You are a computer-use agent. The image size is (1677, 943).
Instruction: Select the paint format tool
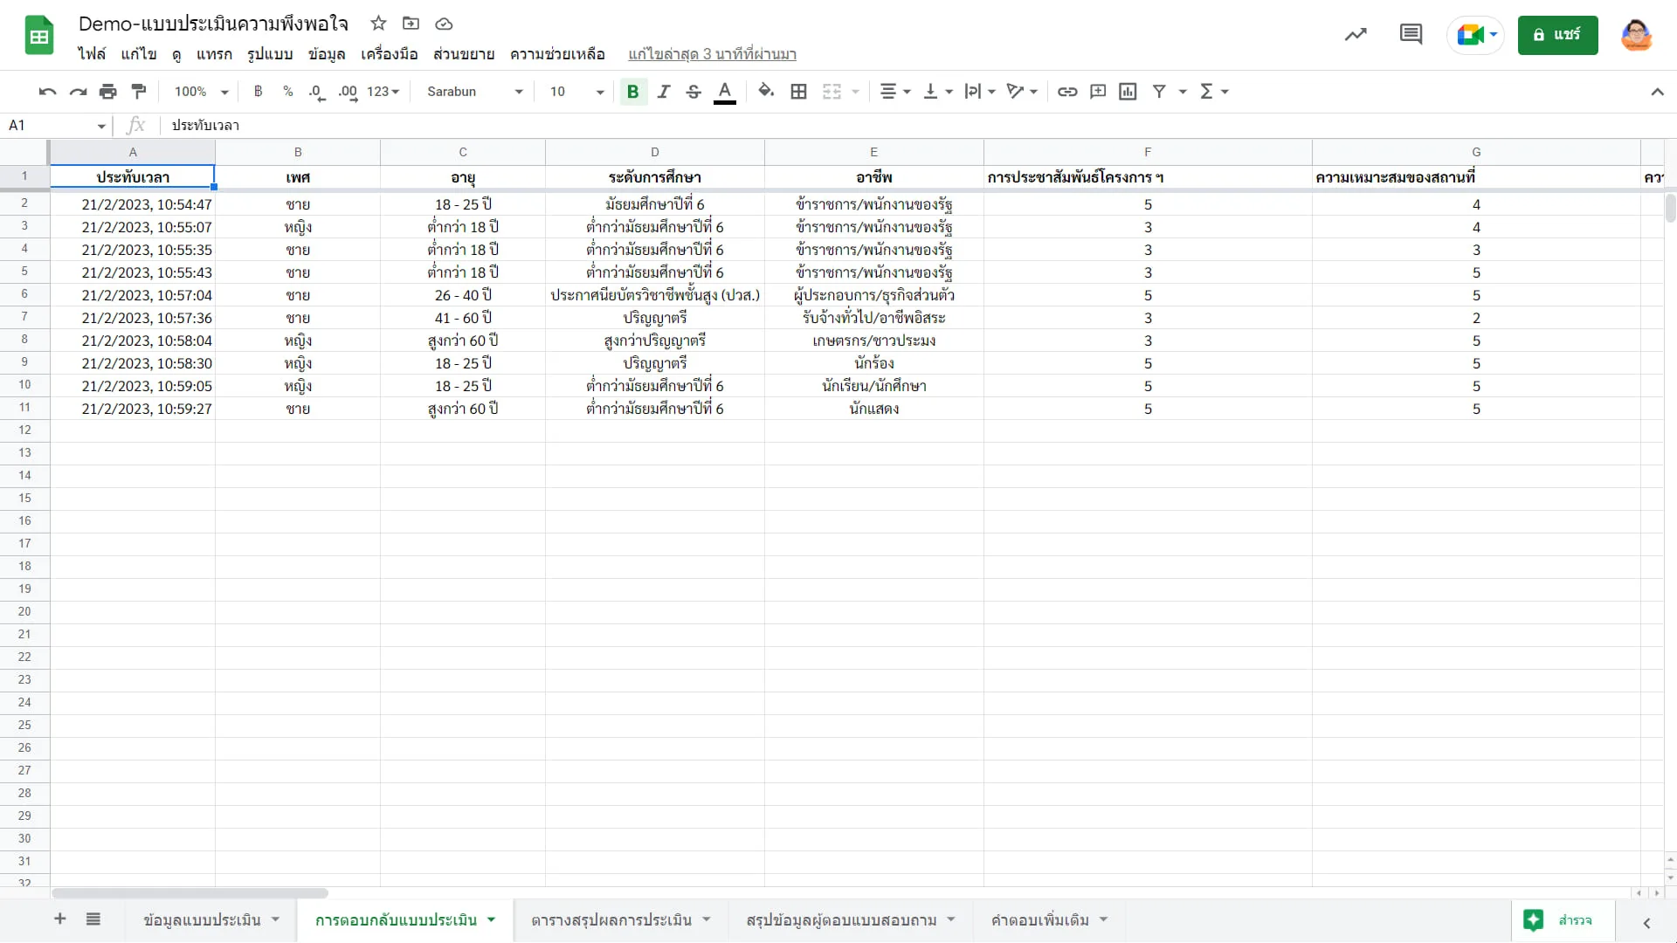(138, 92)
